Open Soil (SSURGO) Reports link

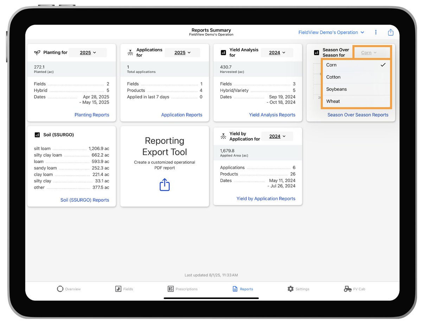[85, 200]
